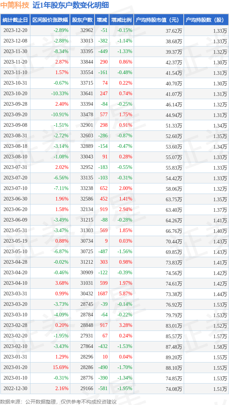Select the 2023-12-20 date cell
This screenshot has width=229, height=405.
[15, 30]
